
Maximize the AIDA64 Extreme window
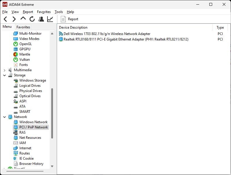[211, 4]
